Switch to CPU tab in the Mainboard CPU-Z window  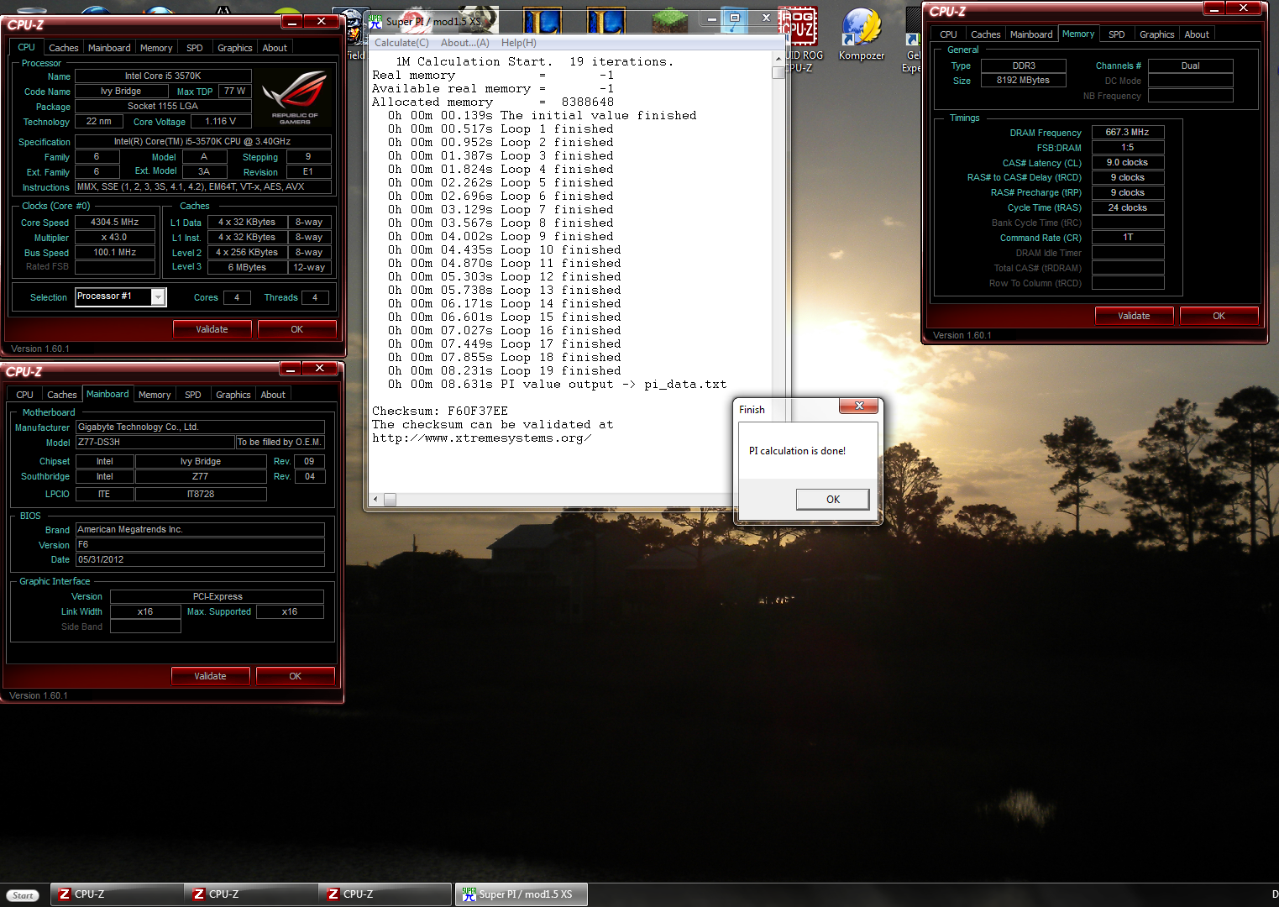tap(25, 395)
